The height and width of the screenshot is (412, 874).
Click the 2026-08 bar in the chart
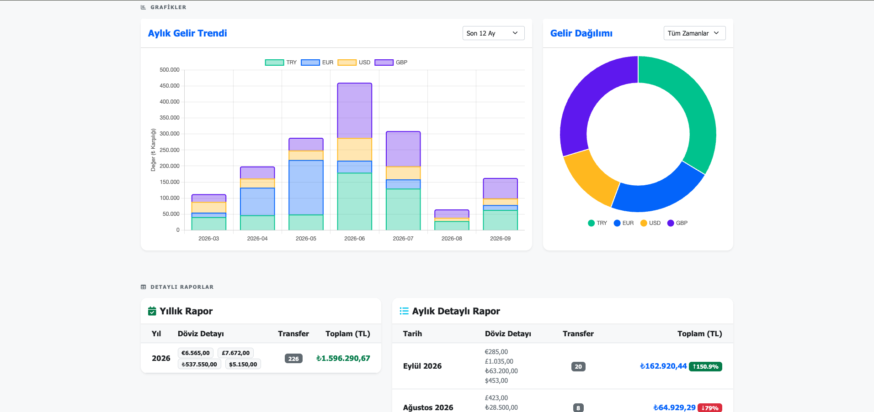[x=452, y=220]
